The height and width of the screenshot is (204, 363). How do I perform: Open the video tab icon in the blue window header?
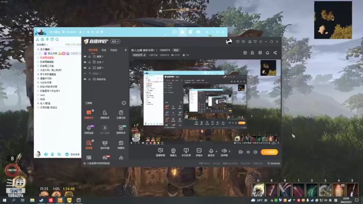tap(175, 32)
